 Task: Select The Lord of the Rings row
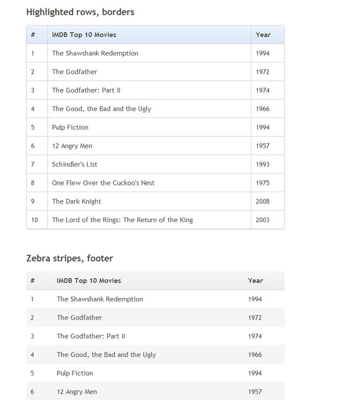click(x=155, y=220)
